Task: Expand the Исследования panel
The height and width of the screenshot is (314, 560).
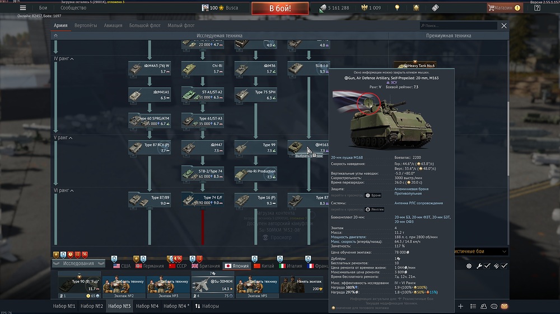Action: point(78,263)
